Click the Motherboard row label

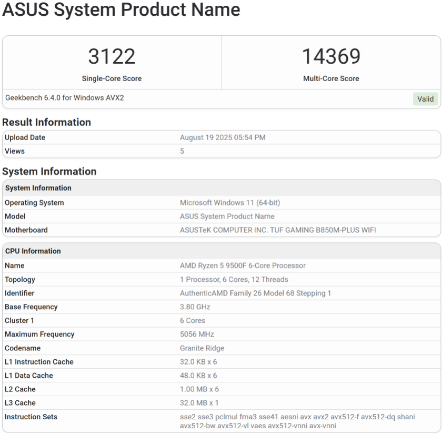(26, 230)
